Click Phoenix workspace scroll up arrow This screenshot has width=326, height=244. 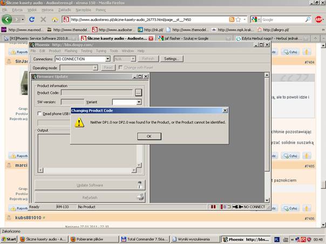pyautogui.click(x=267, y=75)
